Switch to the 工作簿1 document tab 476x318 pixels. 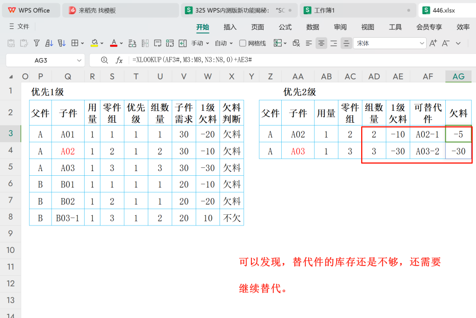click(358, 10)
